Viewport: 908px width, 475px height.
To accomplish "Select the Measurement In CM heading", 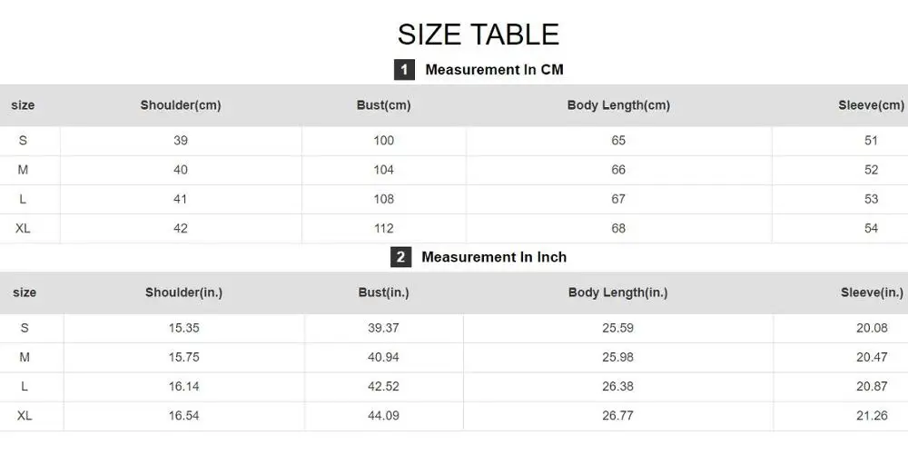I will (x=494, y=70).
